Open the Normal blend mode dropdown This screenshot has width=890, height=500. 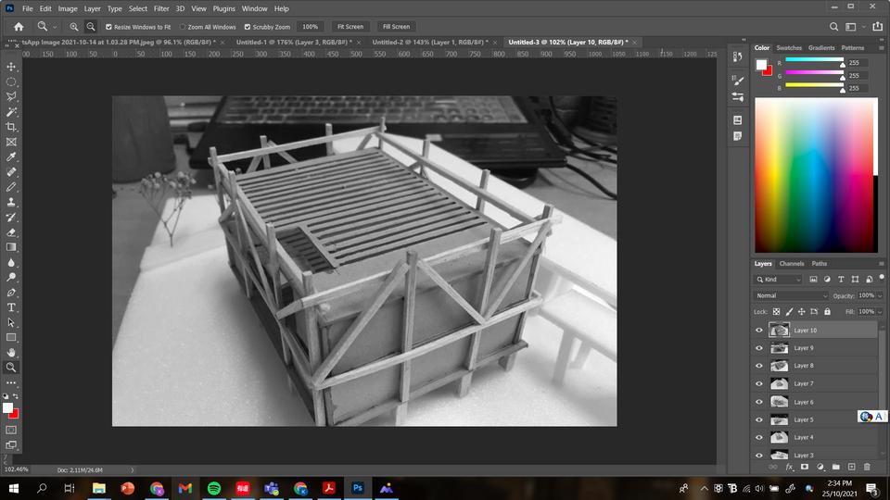click(x=791, y=295)
